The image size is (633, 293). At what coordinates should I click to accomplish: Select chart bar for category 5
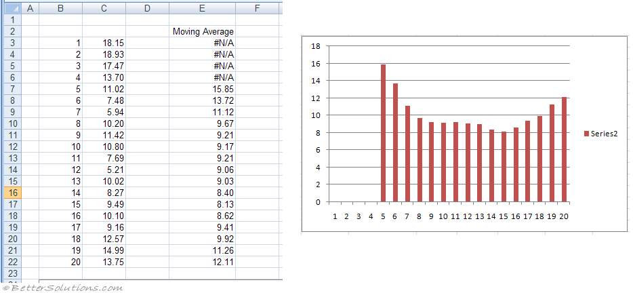(x=383, y=133)
